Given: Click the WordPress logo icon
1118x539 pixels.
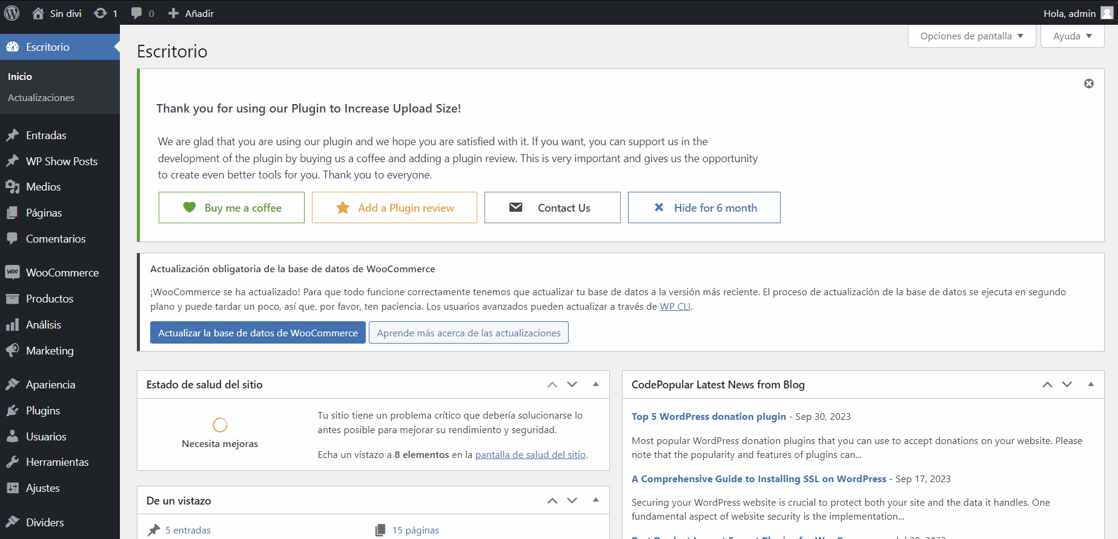Looking at the screenshot, I should click(x=12, y=13).
